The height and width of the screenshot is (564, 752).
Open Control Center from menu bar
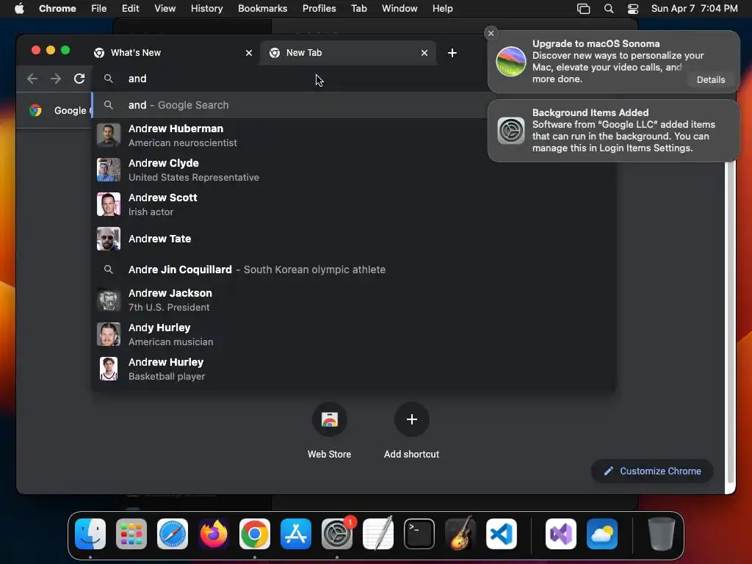tap(633, 8)
